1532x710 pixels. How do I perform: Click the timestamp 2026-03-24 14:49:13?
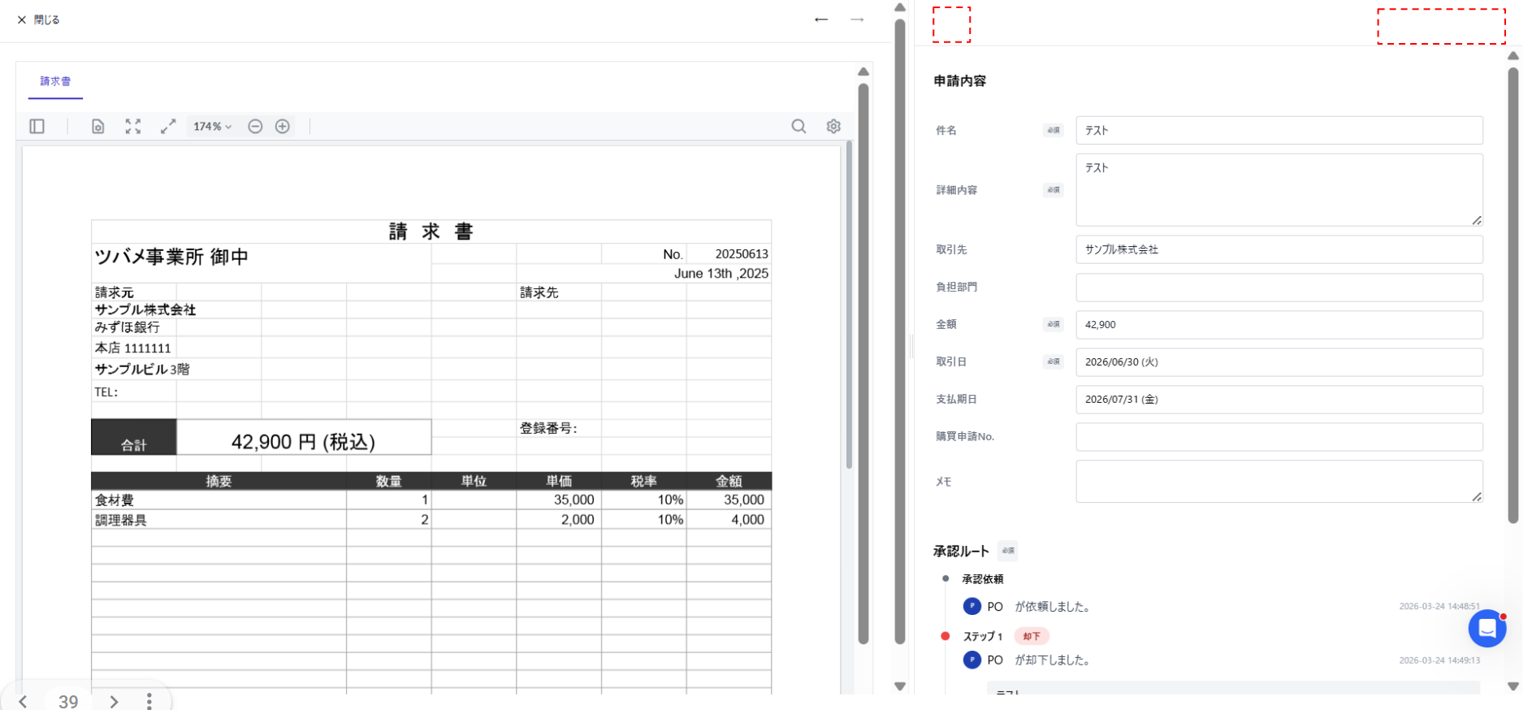click(1439, 660)
